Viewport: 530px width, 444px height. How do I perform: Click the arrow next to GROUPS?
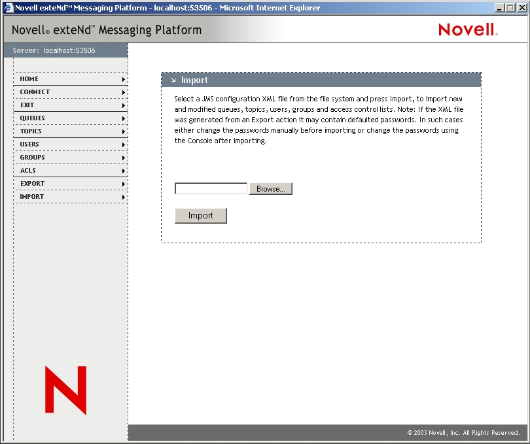[124, 158]
